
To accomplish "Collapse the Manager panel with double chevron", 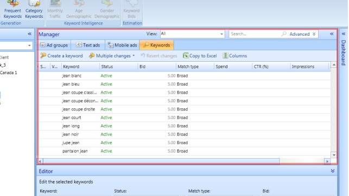I will coord(332,34).
